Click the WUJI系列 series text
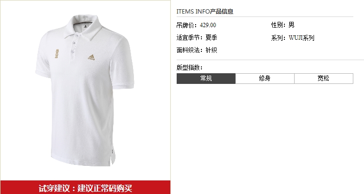364x194 pixels. (301, 38)
